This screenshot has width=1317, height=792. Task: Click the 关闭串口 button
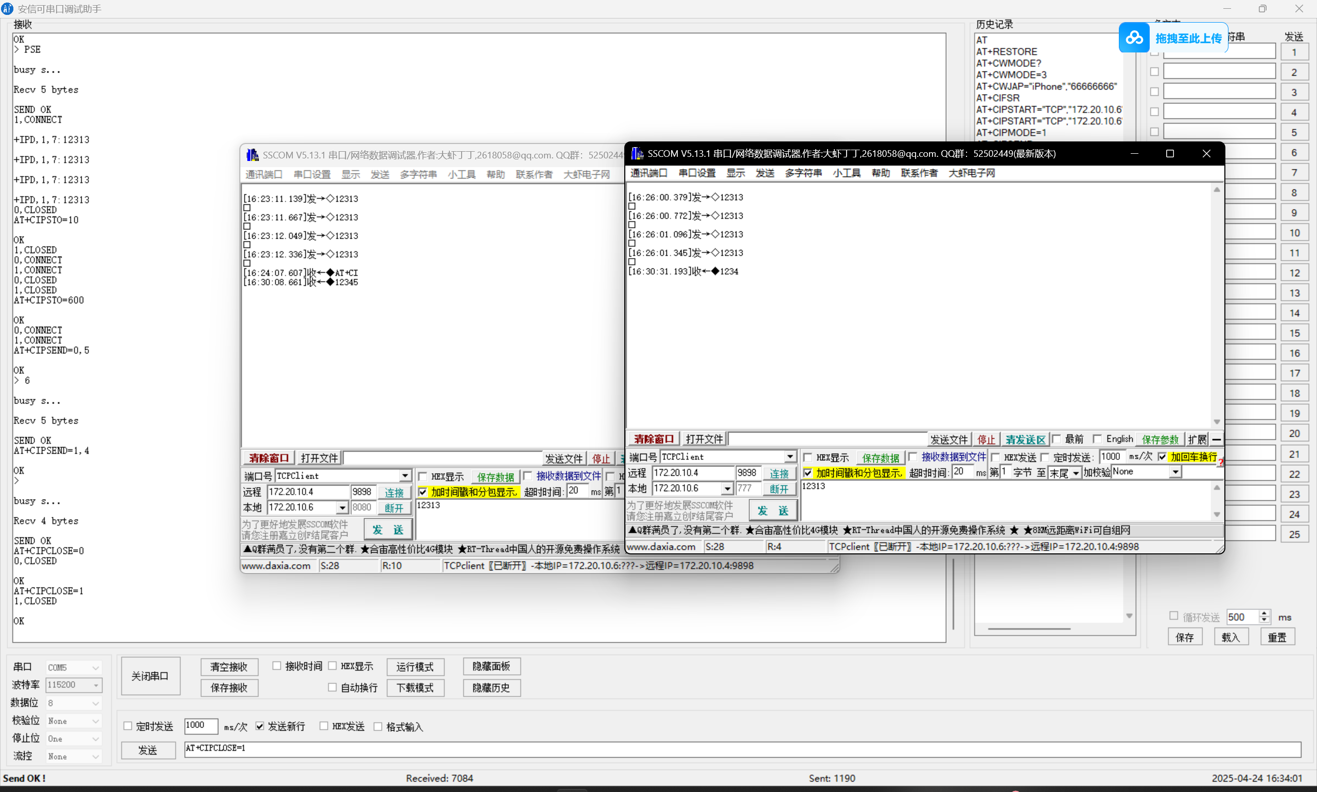point(150,676)
